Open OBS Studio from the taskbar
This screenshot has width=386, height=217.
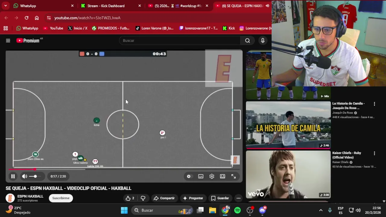coord(250,210)
